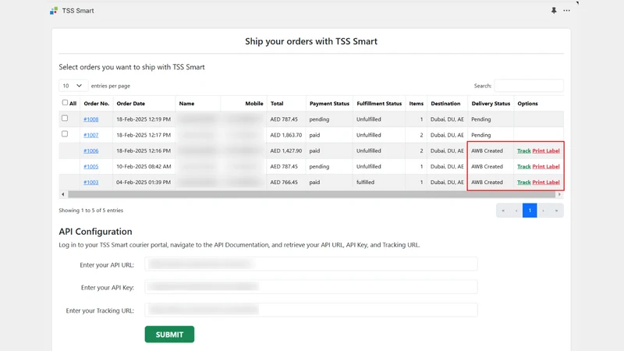
Task: Select checkbox for order #1008
Action: [x=65, y=119]
